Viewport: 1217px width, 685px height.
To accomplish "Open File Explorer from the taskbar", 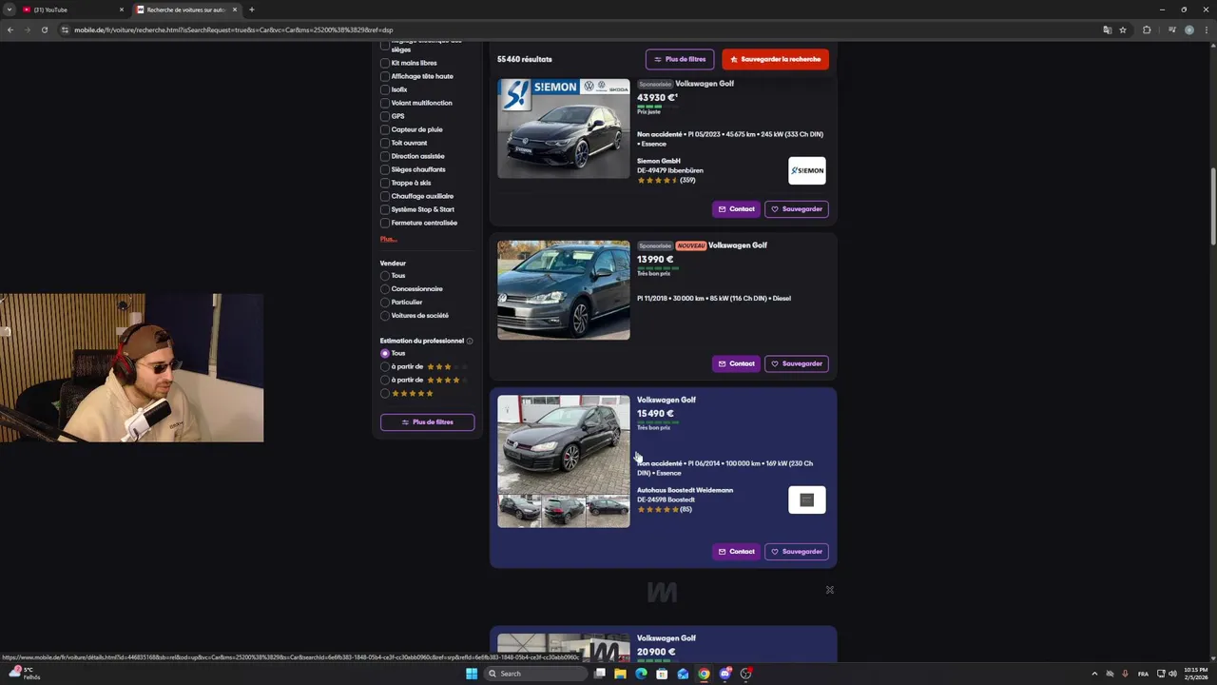I will (620, 674).
